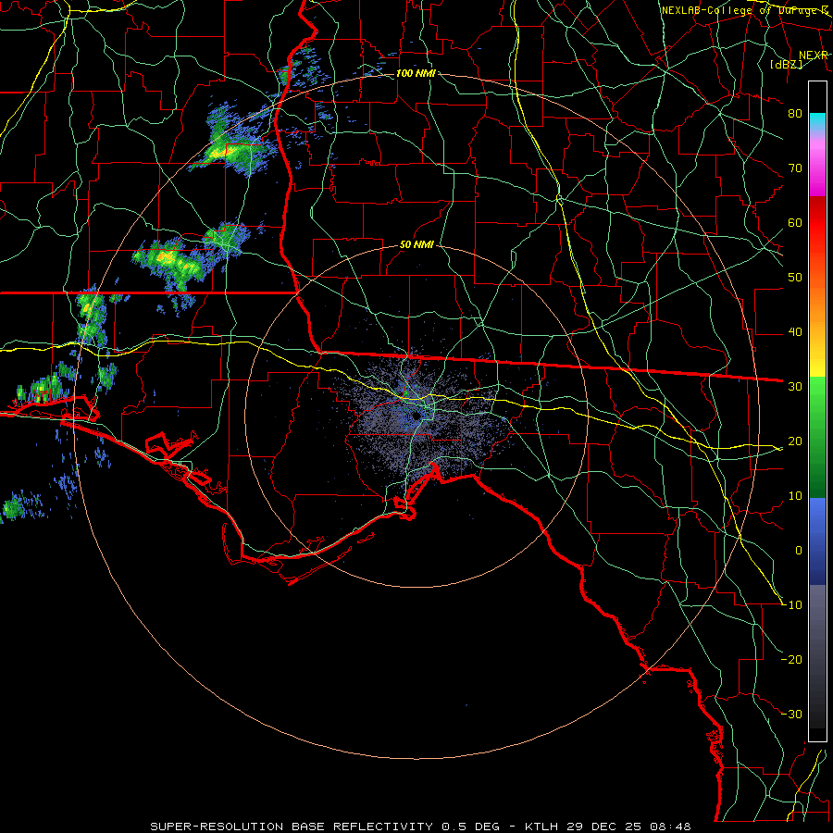Click the 20 value on the dBZ scale
This screenshot has height=833, width=833.
coord(795,441)
